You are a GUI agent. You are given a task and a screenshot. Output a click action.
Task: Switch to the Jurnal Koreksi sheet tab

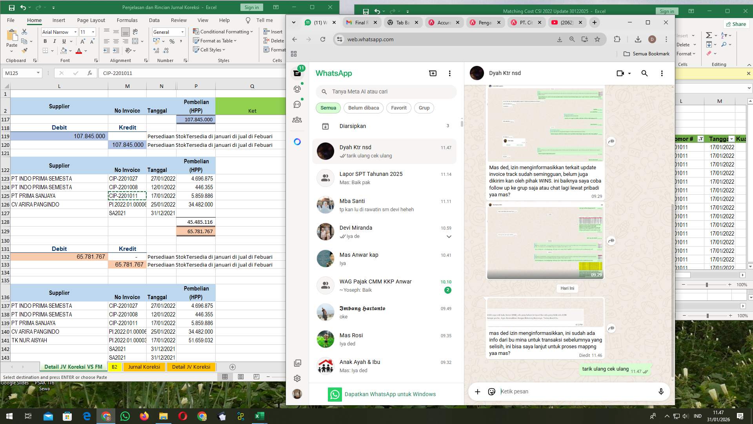coord(144,367)
